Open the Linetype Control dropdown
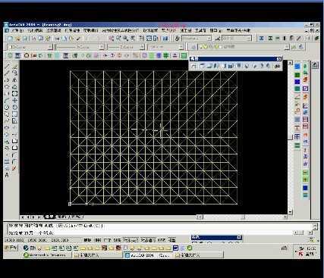This screenshot has height=278, width=324. (80, 47)
